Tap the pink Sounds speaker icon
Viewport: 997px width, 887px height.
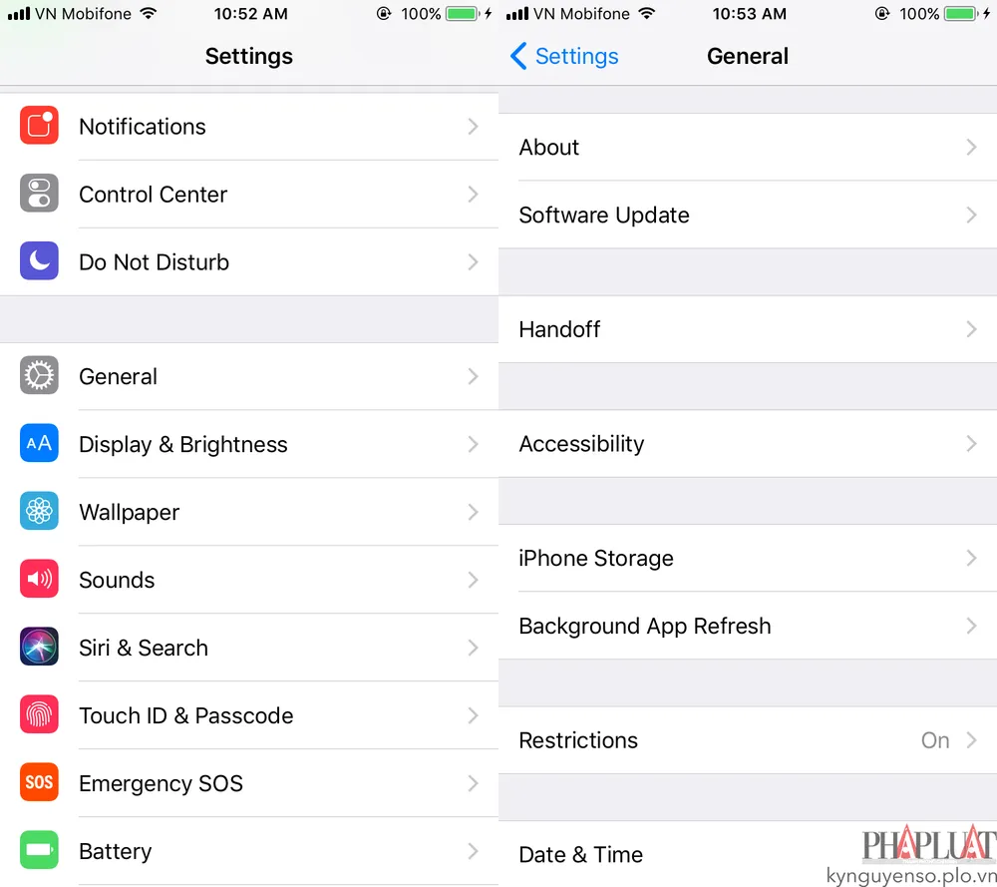tap(39, 579)
